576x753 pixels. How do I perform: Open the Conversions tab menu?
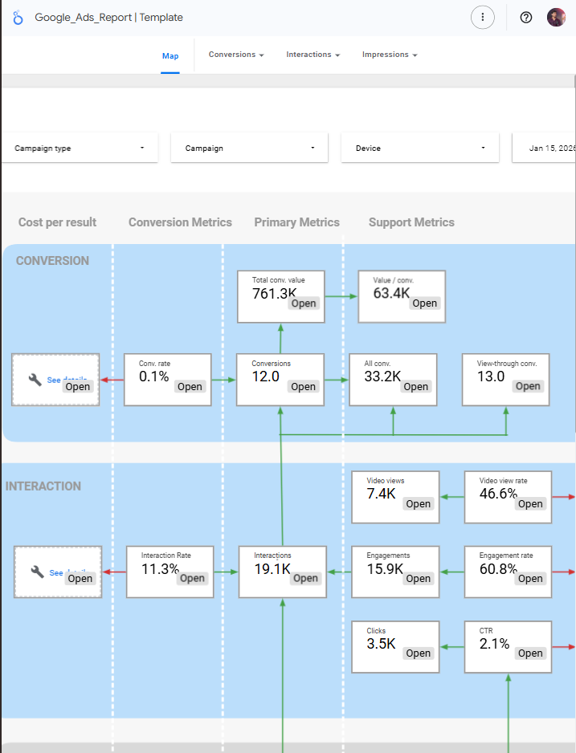[x=236, y=55]
